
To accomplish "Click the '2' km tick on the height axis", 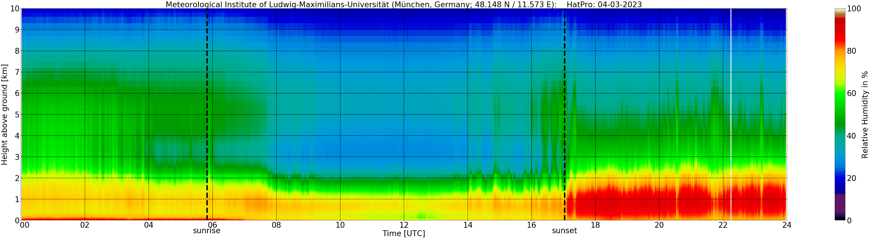I will (x=17, y=178).
